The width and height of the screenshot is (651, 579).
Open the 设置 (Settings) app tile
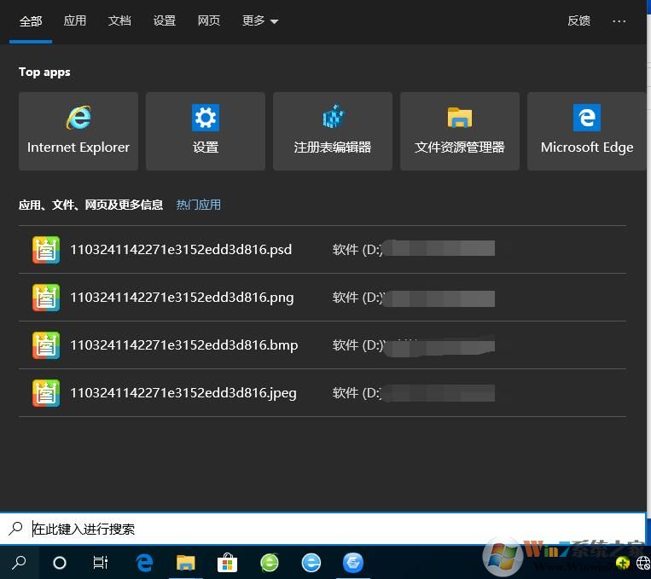[206, 131]
